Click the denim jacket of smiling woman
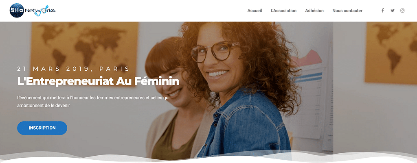Viewport: 417px width, 163px height. pos(246,125)
